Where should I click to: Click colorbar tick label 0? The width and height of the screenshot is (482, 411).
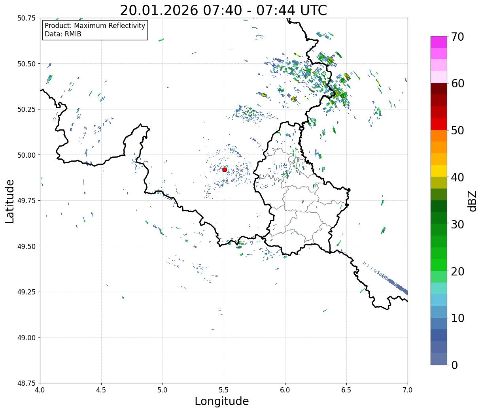454,365
